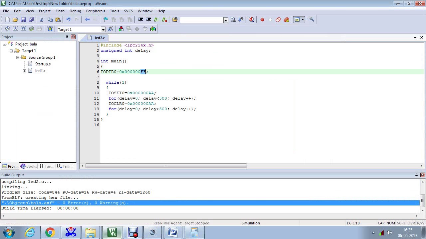Rebuild all target files

pos(23,29)
